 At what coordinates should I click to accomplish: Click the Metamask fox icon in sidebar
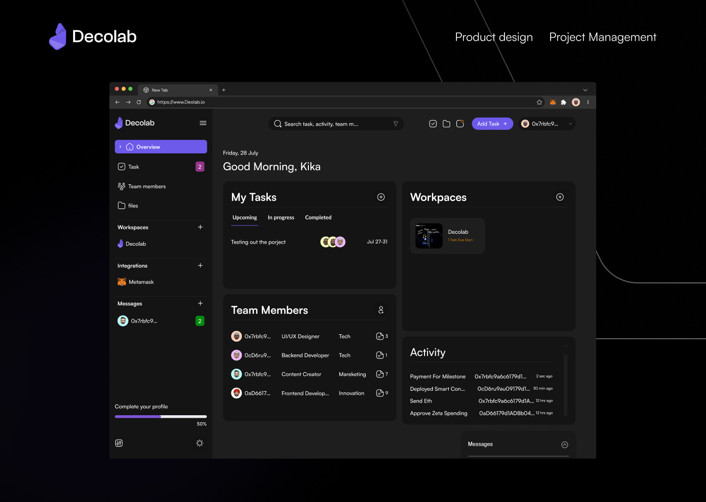(x=122, y=282)
